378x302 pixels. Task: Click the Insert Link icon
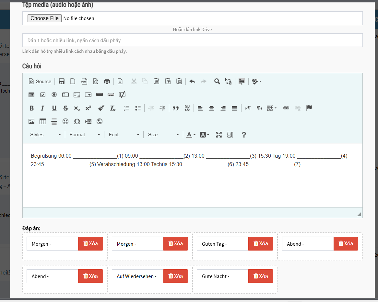click(286, 108)
